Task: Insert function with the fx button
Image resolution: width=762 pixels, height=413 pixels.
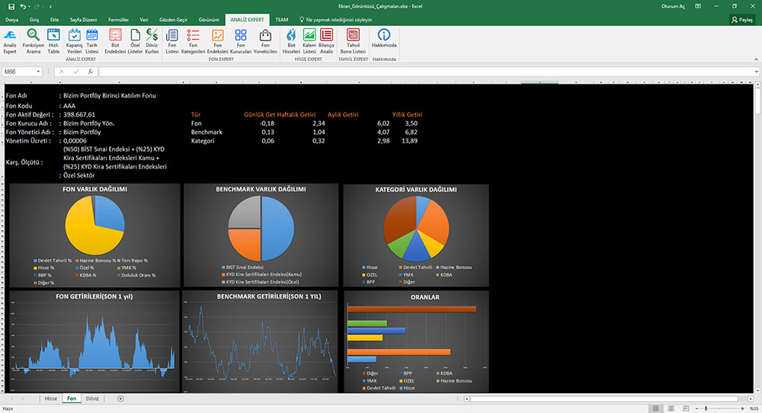Action: coord(91,72)
